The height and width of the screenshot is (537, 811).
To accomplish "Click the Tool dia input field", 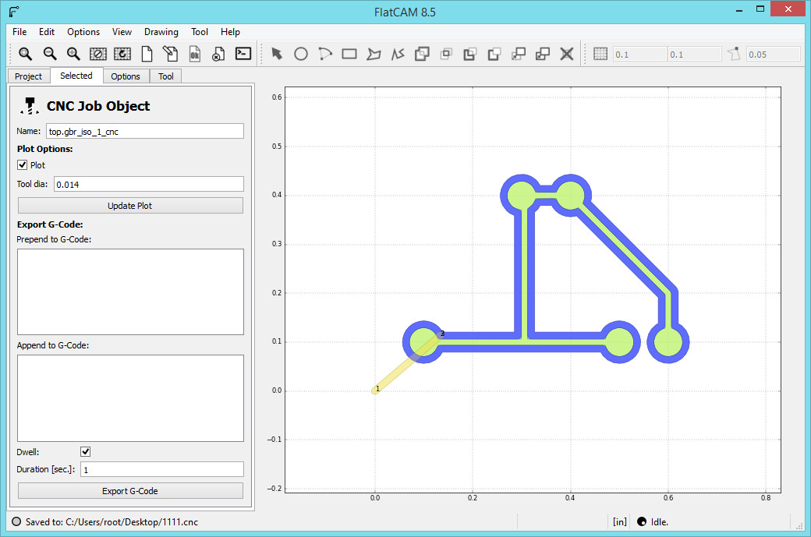I will click(x=148, y=185).
